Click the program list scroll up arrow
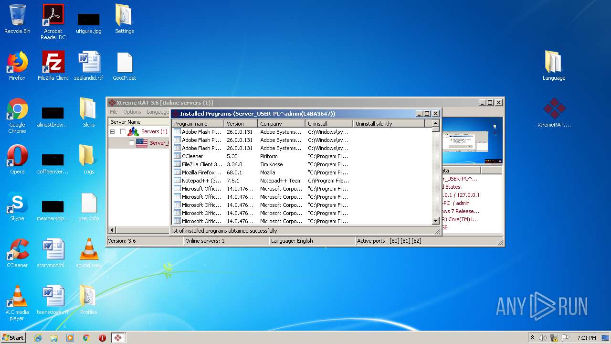This screenshot has width=611, height=344. pyautogui.click(x=435, y=123)
